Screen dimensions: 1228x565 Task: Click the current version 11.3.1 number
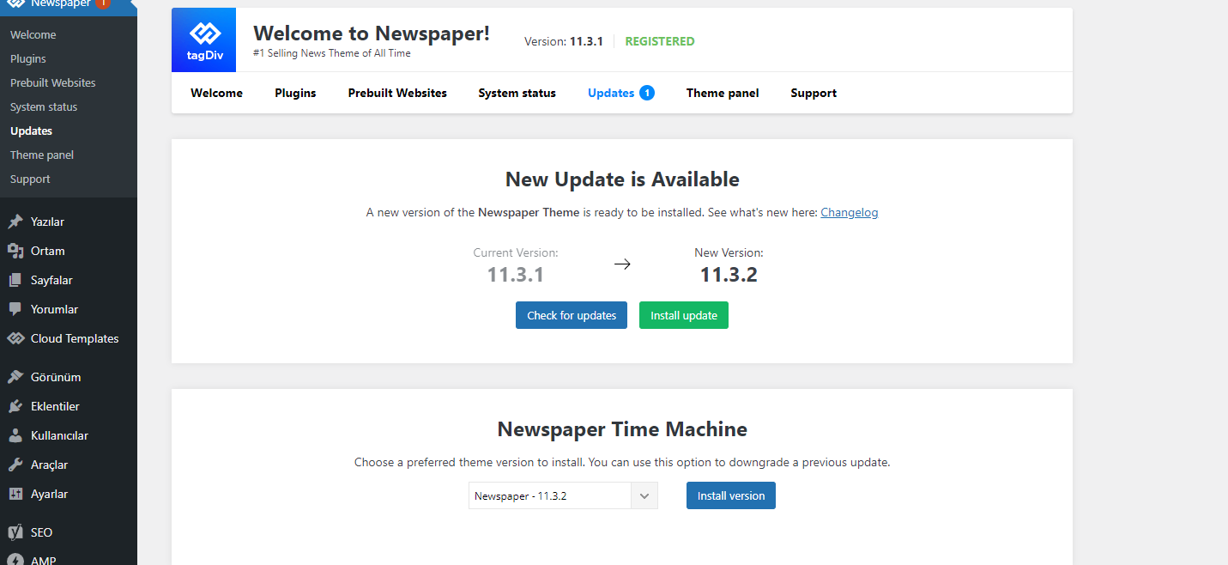pyautogui.click(x=516, y=275)
